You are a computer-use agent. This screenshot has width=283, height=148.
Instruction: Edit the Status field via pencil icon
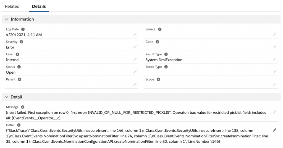coord(135,72)
